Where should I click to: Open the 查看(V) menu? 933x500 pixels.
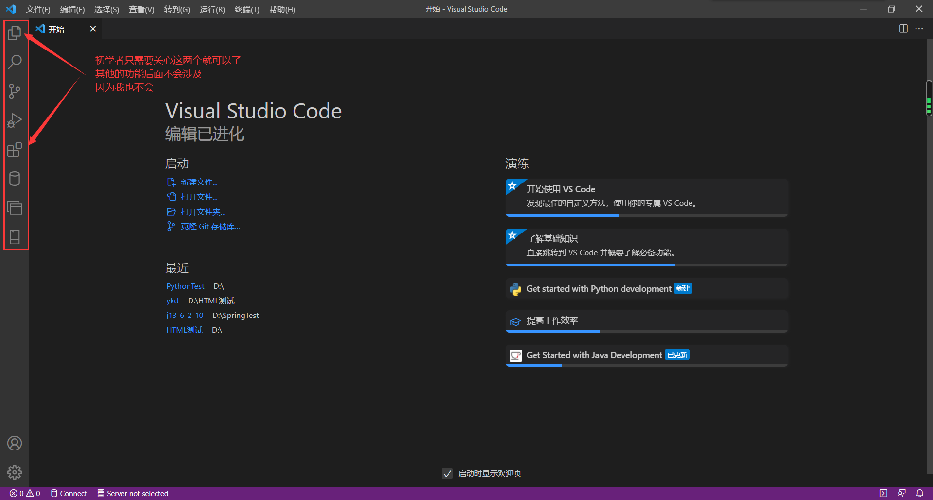point(141,9)
